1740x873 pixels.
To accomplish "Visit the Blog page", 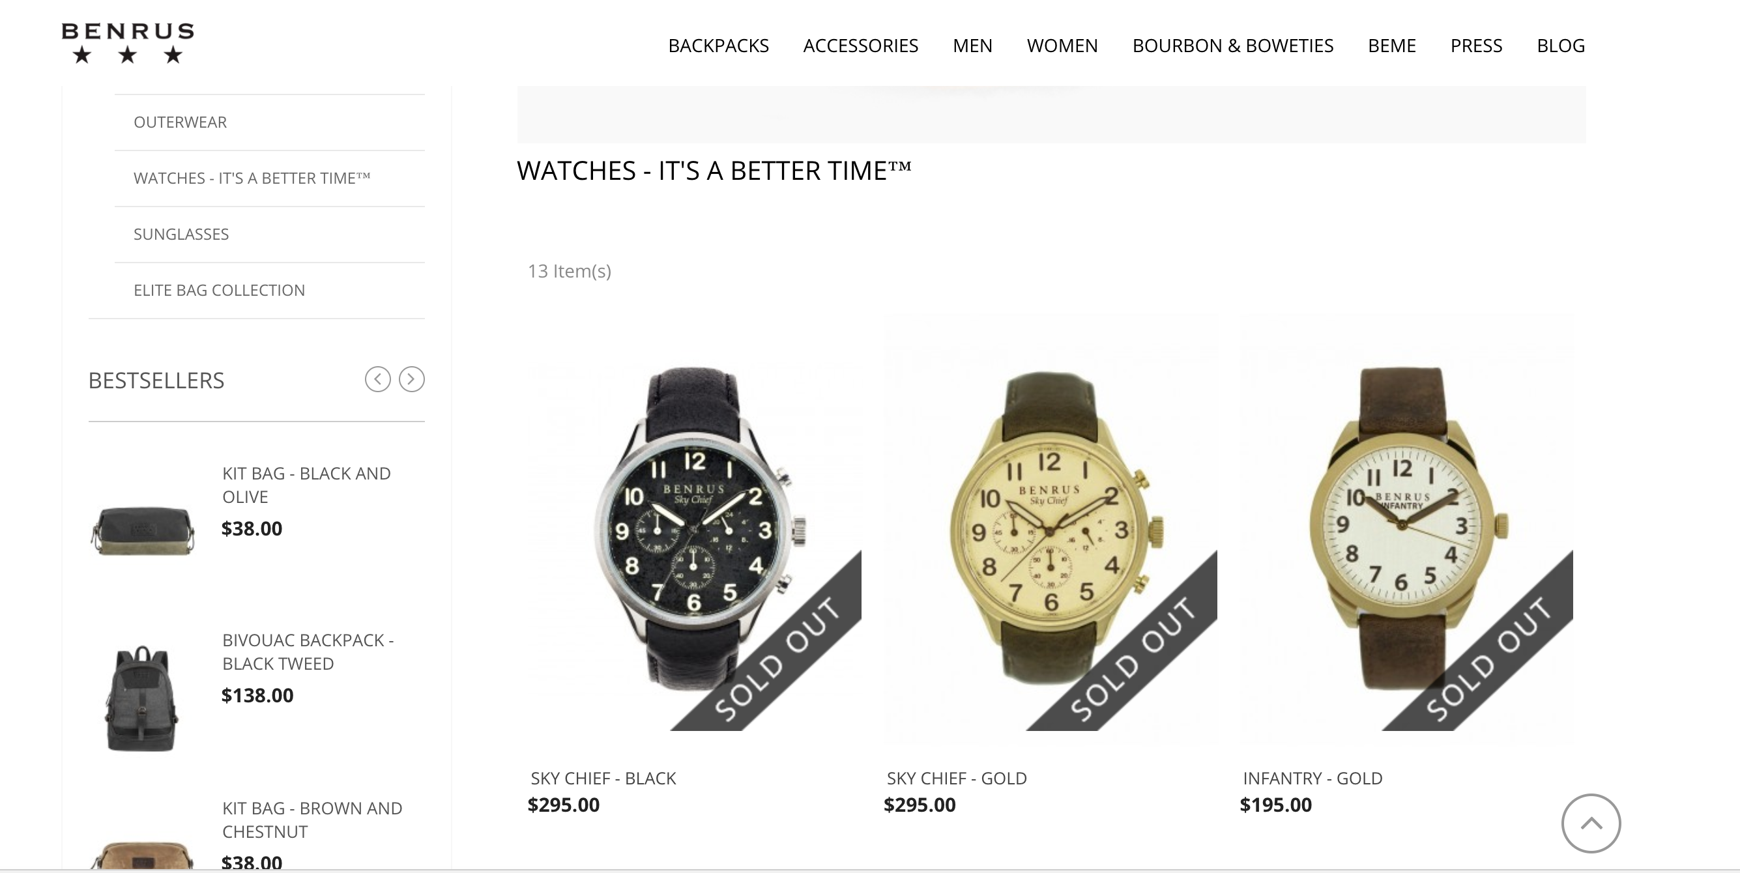I will tap(1560, 46).
